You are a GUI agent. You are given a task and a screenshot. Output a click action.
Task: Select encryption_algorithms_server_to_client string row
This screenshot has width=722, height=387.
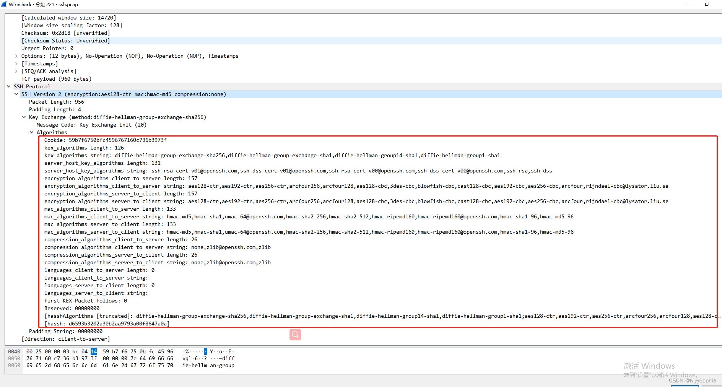[x=356, y=201]
